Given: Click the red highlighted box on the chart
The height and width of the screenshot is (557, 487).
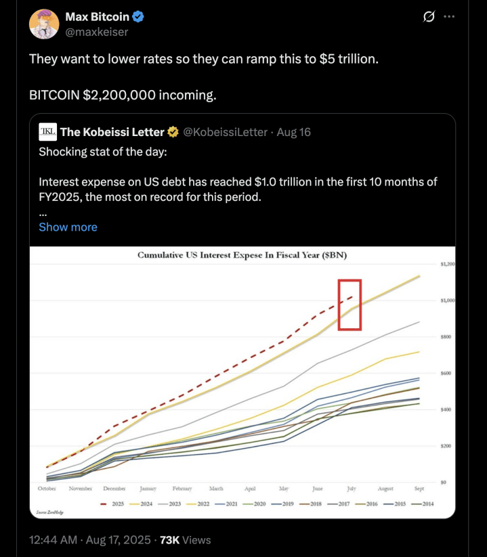Looking at the screenshot, I should (350, 305).
